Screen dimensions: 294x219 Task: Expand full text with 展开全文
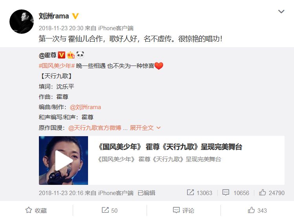coord(145,128)
